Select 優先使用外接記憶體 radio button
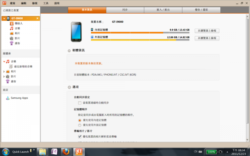The image size is (250, 156). pyautogui.click(x=80, y=125)
